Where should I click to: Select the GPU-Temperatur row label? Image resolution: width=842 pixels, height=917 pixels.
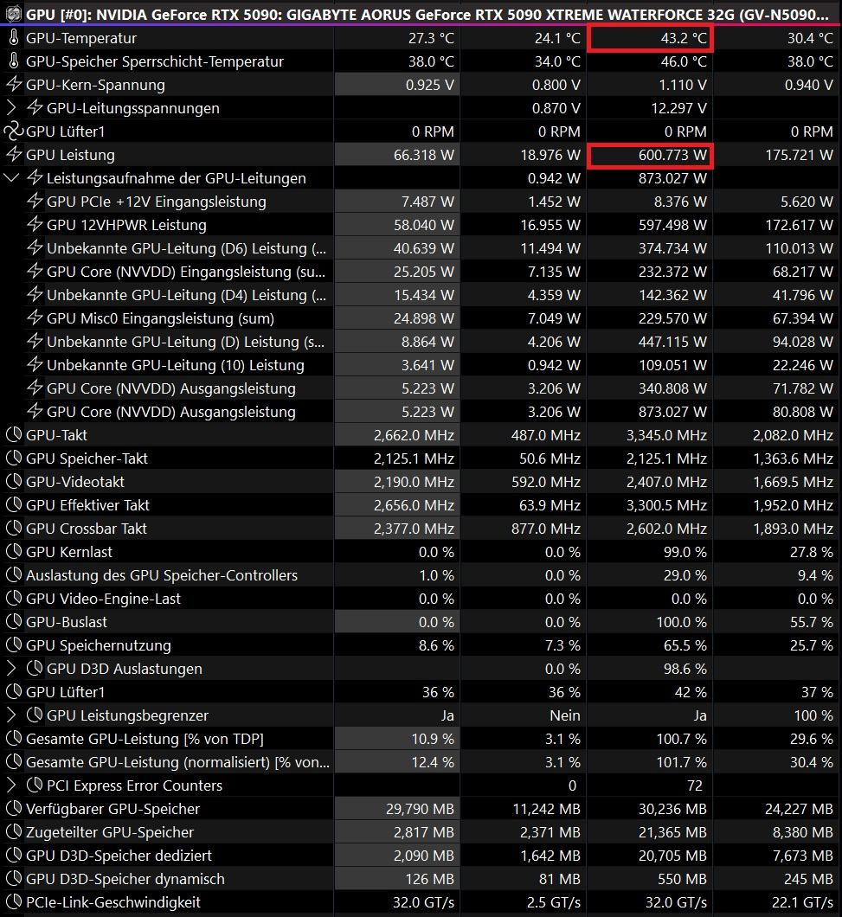(x=81, y=38)
